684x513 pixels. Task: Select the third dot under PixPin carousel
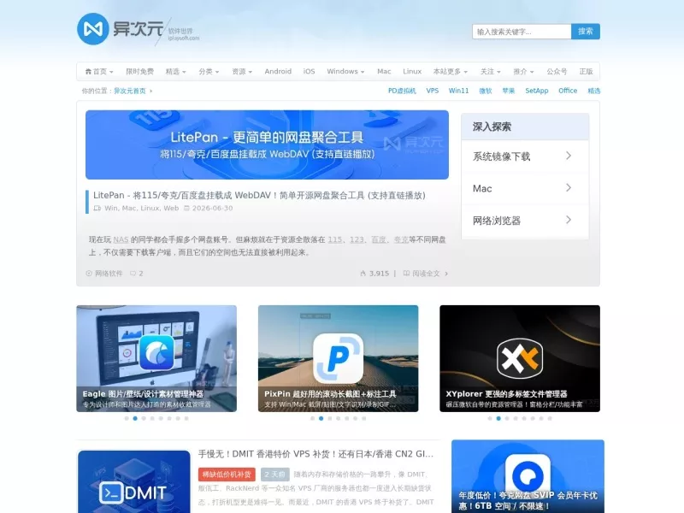coord(330,418)
